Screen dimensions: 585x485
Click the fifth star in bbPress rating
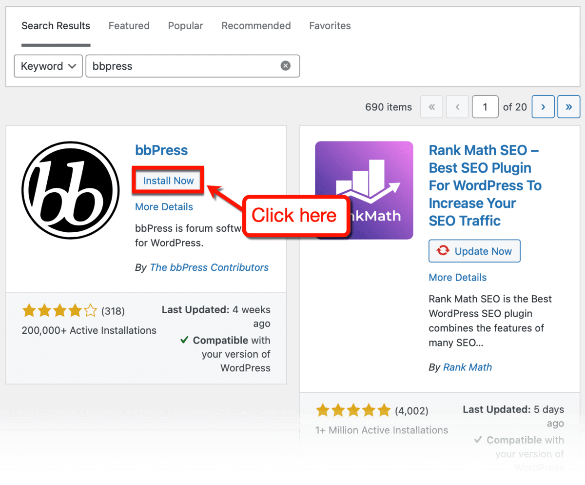[90, 309]
